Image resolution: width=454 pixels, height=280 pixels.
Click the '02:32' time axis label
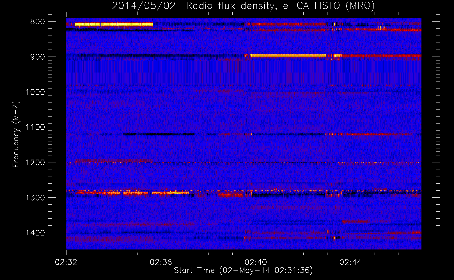pos(66,262)
